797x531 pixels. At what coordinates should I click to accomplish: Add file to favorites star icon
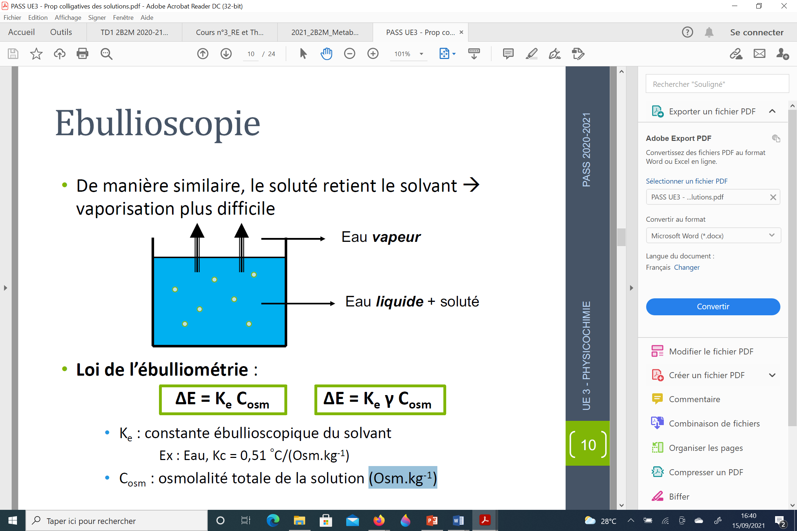pos(36,54)
